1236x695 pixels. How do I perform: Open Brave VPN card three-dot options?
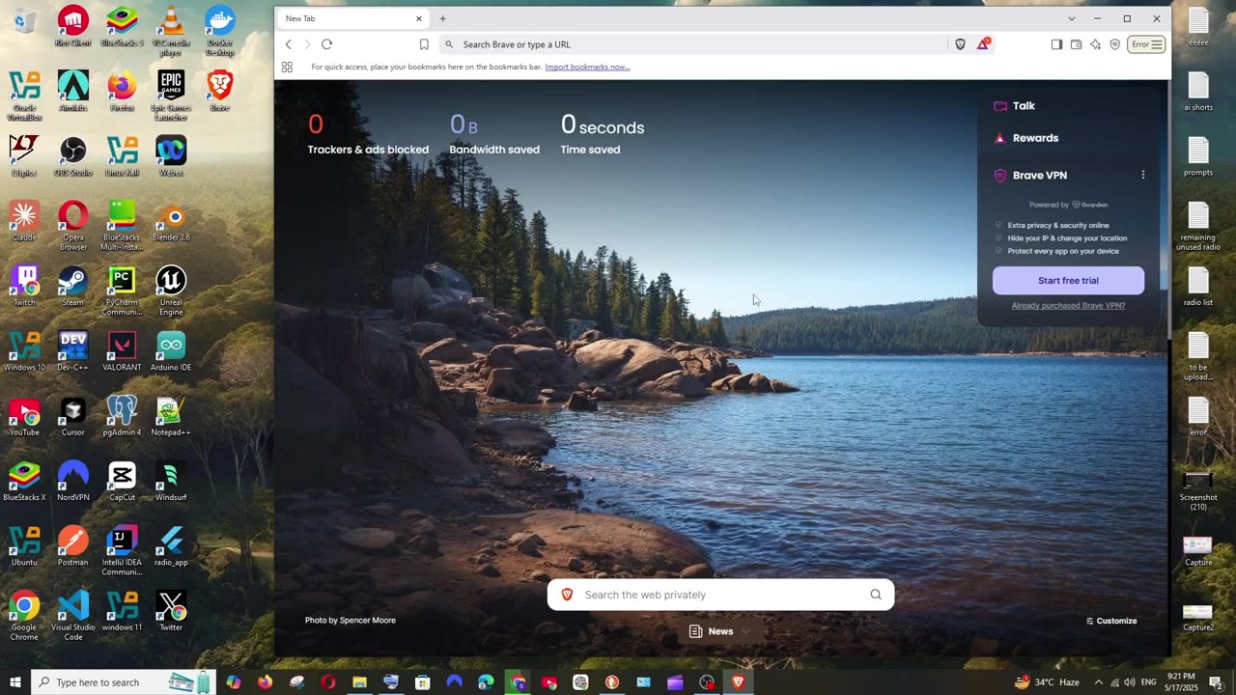(1143, 175)
